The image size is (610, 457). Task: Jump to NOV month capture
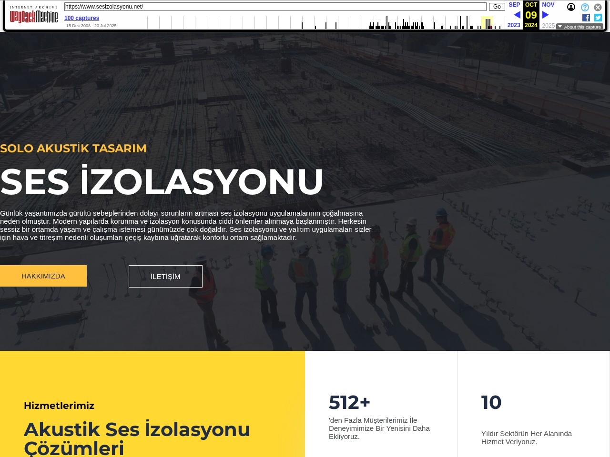(548, 5)
